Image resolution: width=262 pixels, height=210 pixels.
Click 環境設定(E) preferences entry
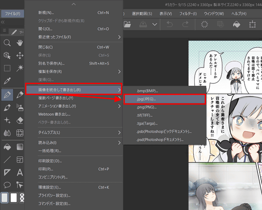[74, 187]
